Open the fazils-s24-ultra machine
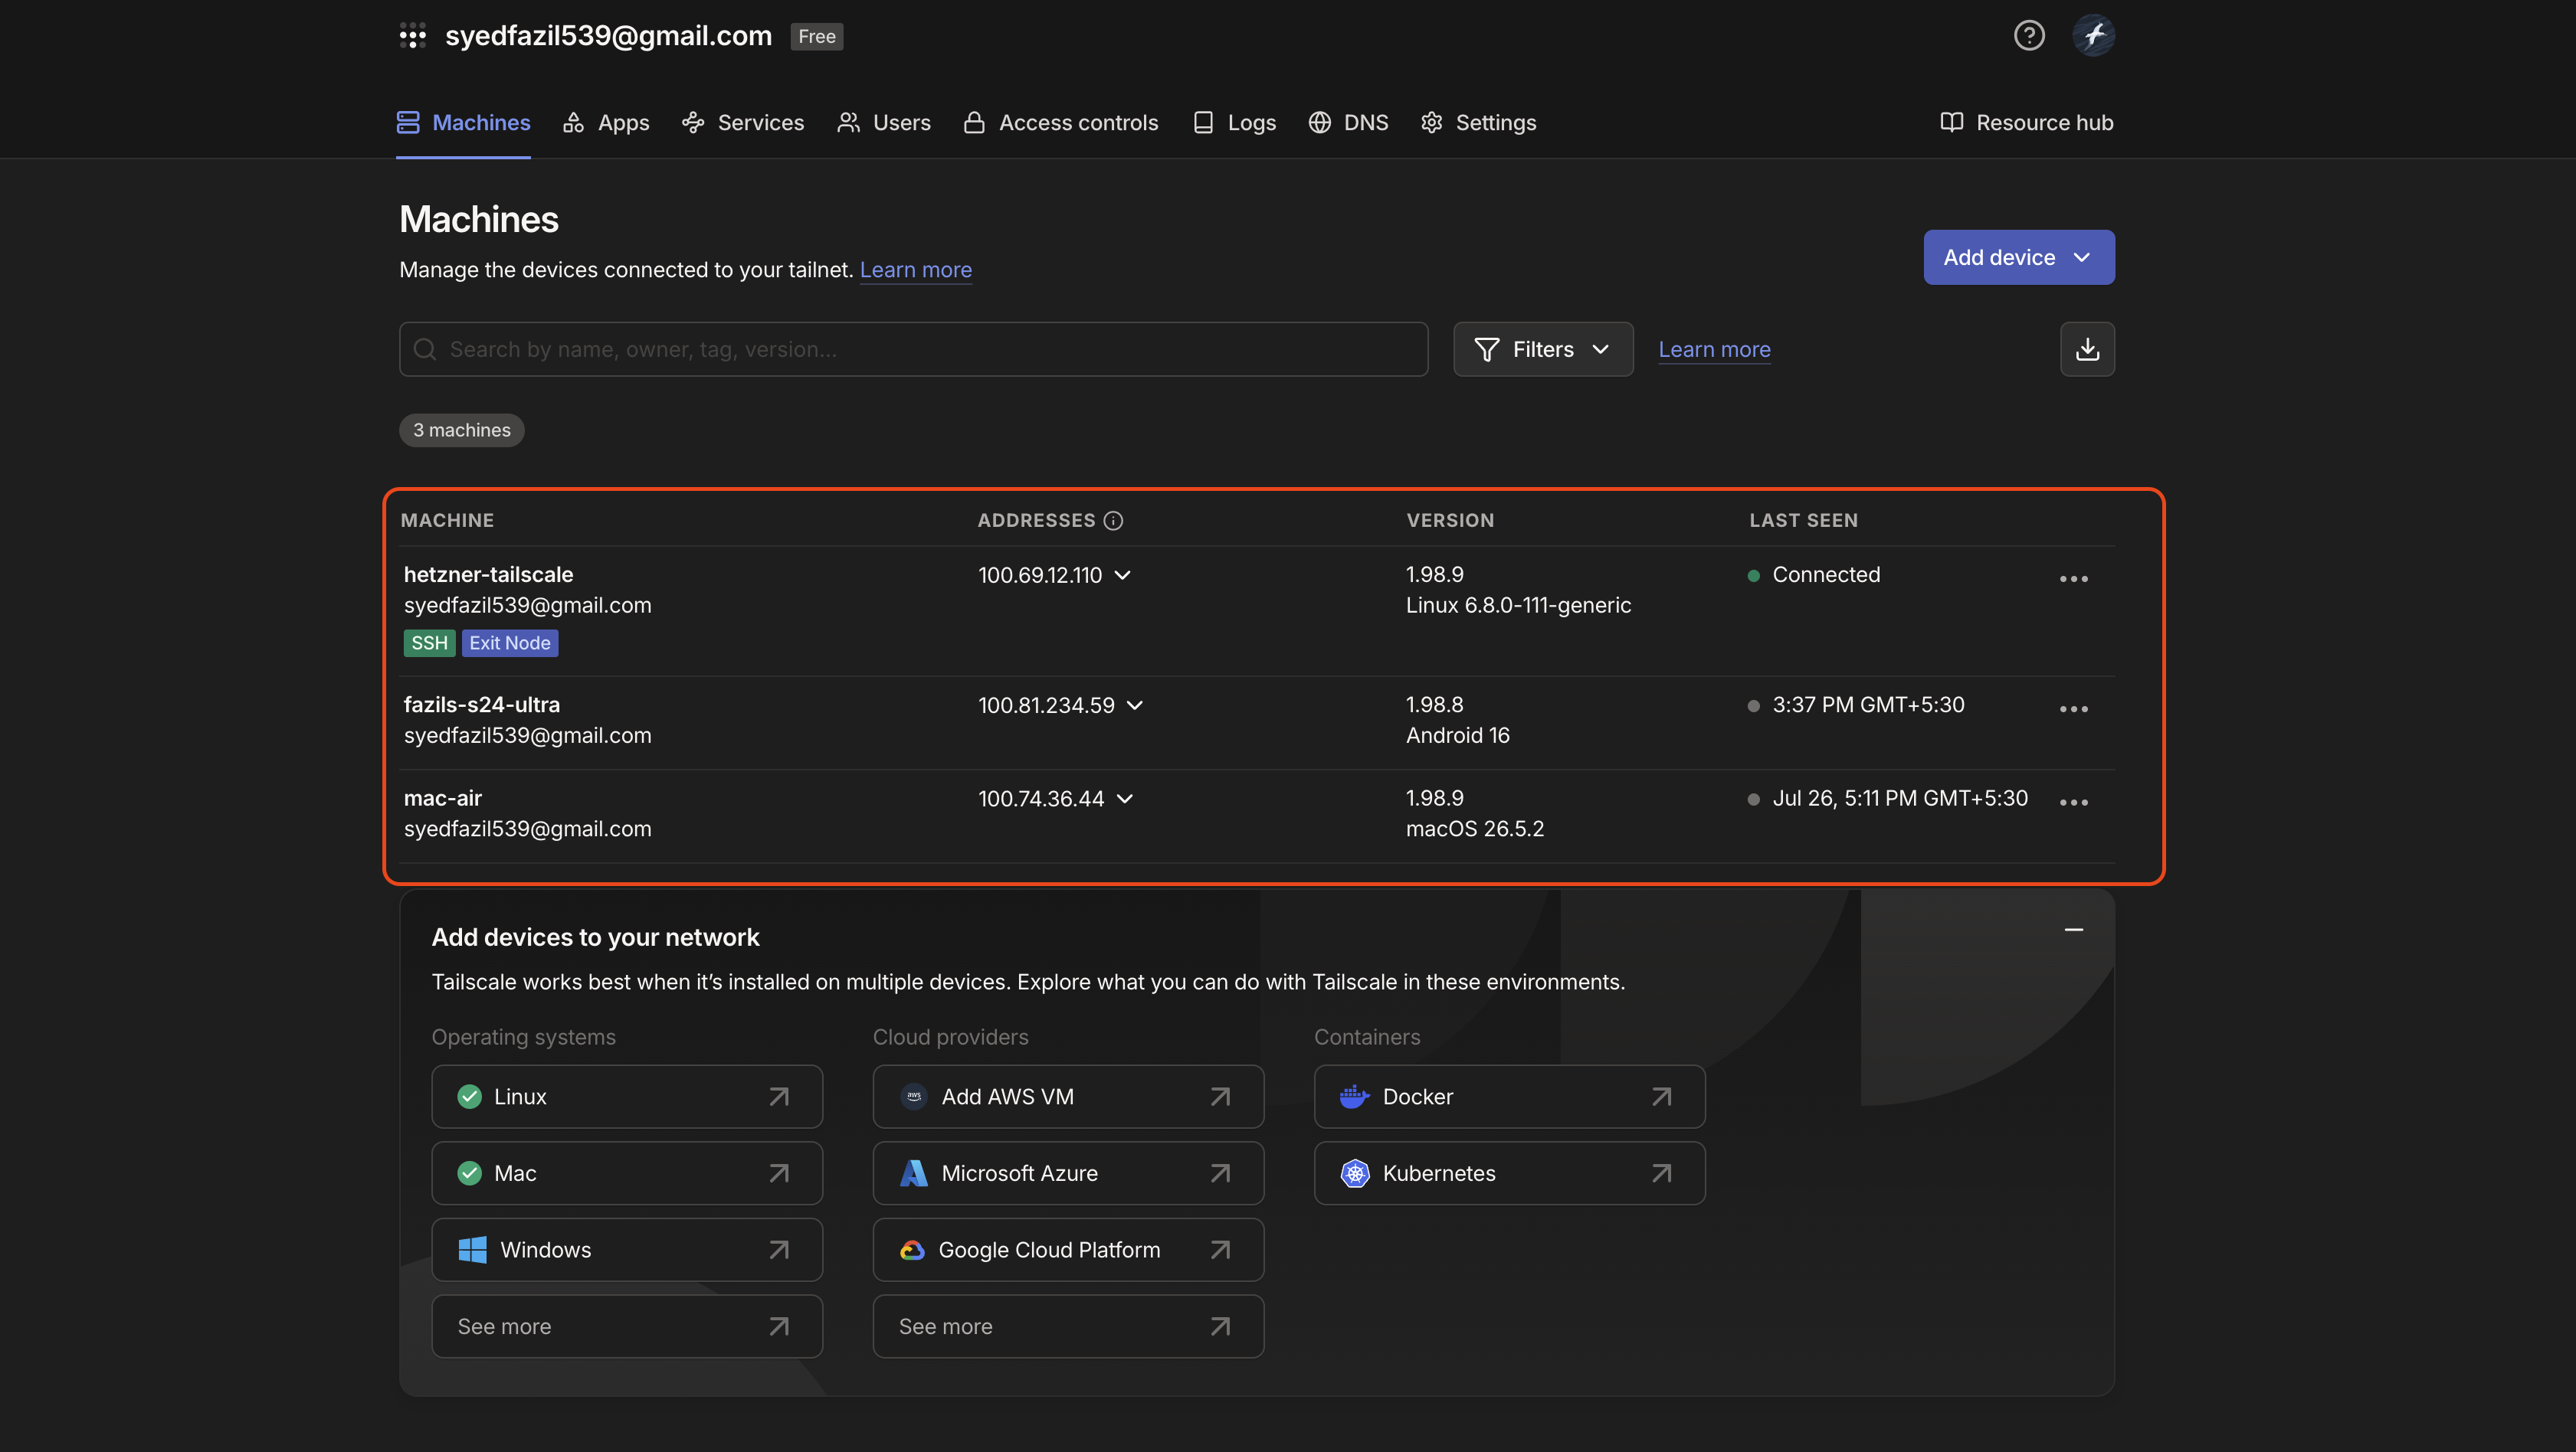This screenshot has height=1452, width=2576. (482, 705)
